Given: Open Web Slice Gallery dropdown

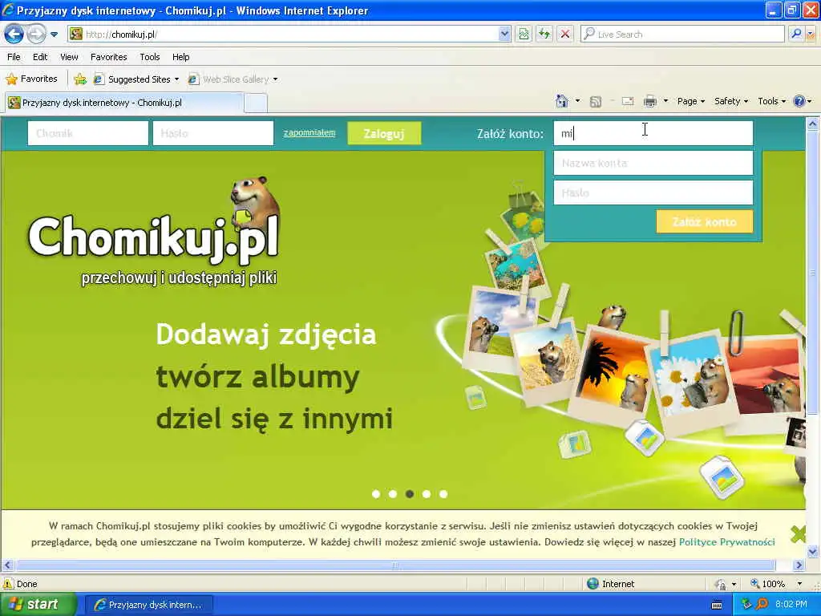Looking at the screenshot, I should coord(233,79).
